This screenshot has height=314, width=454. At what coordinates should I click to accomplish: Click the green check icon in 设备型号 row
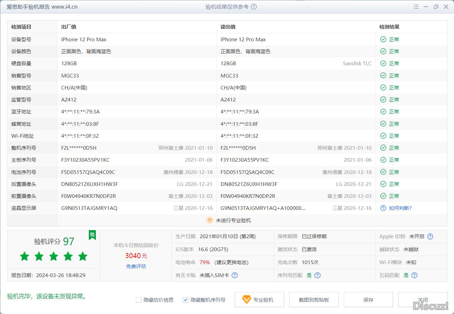pyautogui.click(x=383, y=39)
